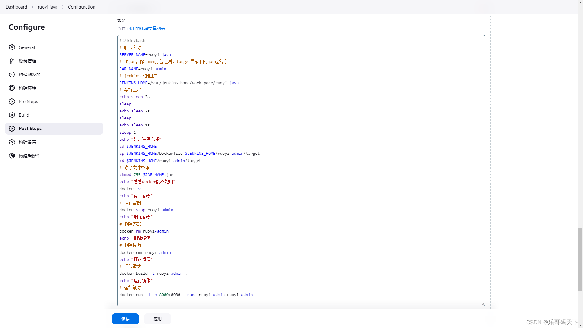The width and height of the screenshot is (583, 328).
Task: Click the 'echo "看看docker能不能用"' line
Action: (x=147, y=182)
